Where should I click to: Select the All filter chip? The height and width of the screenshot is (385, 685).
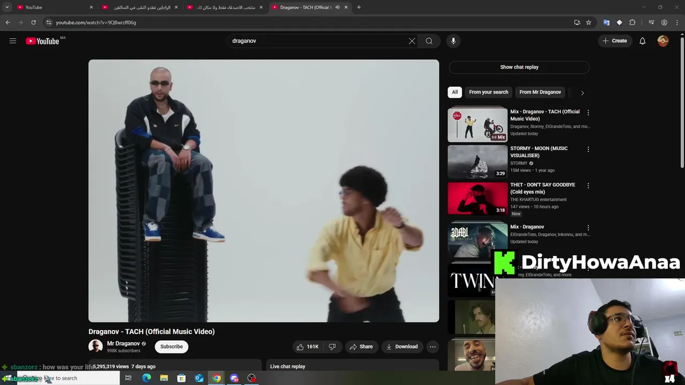point(455,92)
